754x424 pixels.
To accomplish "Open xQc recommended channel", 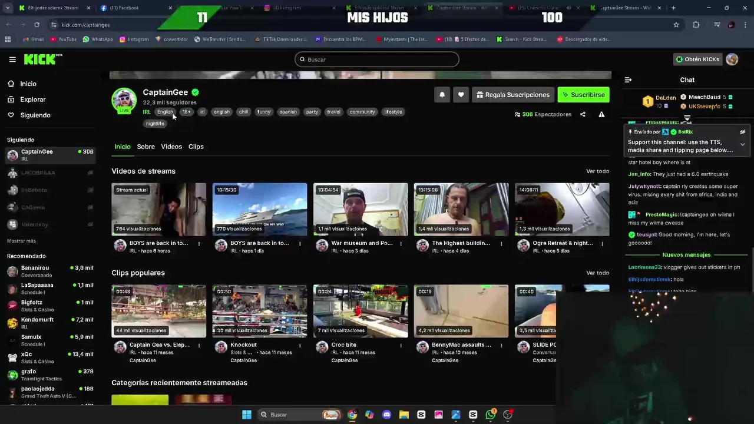I will (x=50, y=357).
